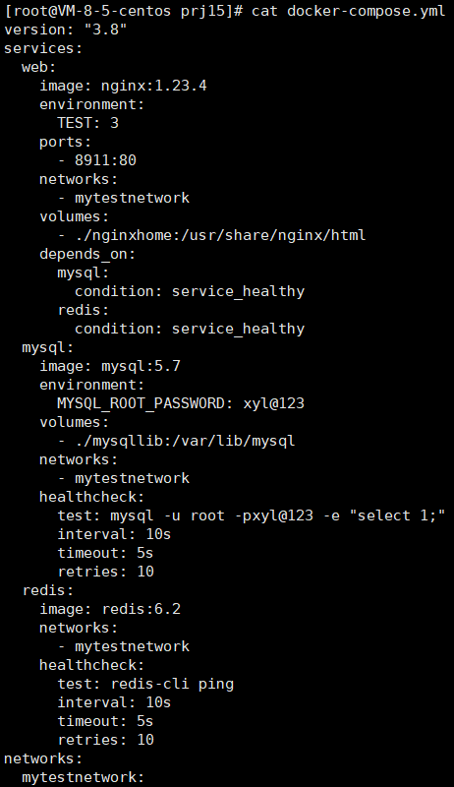Click the docker-compose.yml filename in the command
The height and width of the screenshot is (787, 454).
366,11
